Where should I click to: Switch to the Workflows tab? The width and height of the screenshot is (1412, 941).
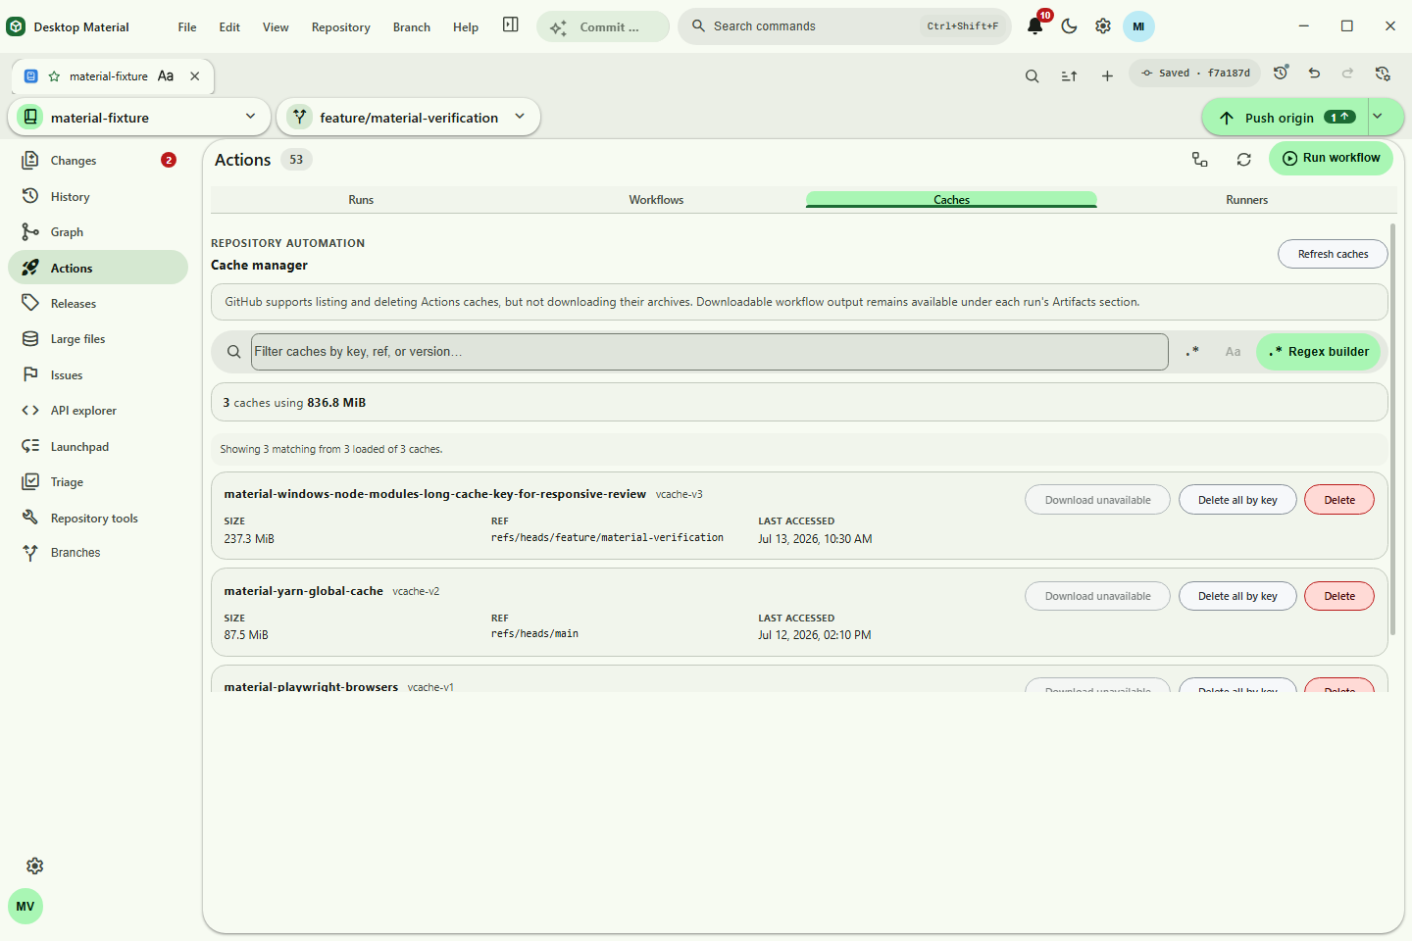click(656, 200)
